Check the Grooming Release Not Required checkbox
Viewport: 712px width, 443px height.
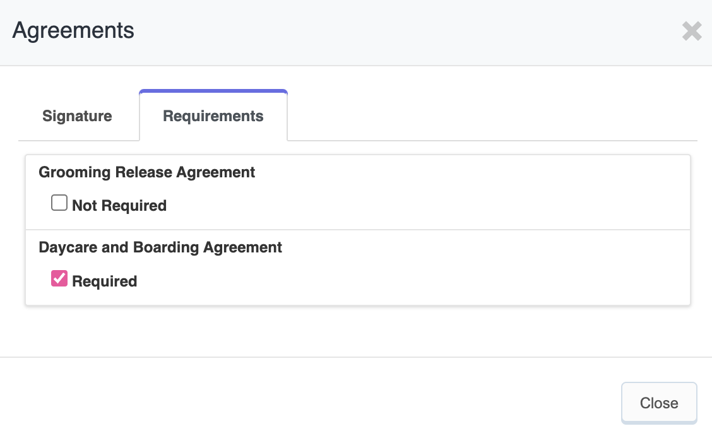[59, 203]
